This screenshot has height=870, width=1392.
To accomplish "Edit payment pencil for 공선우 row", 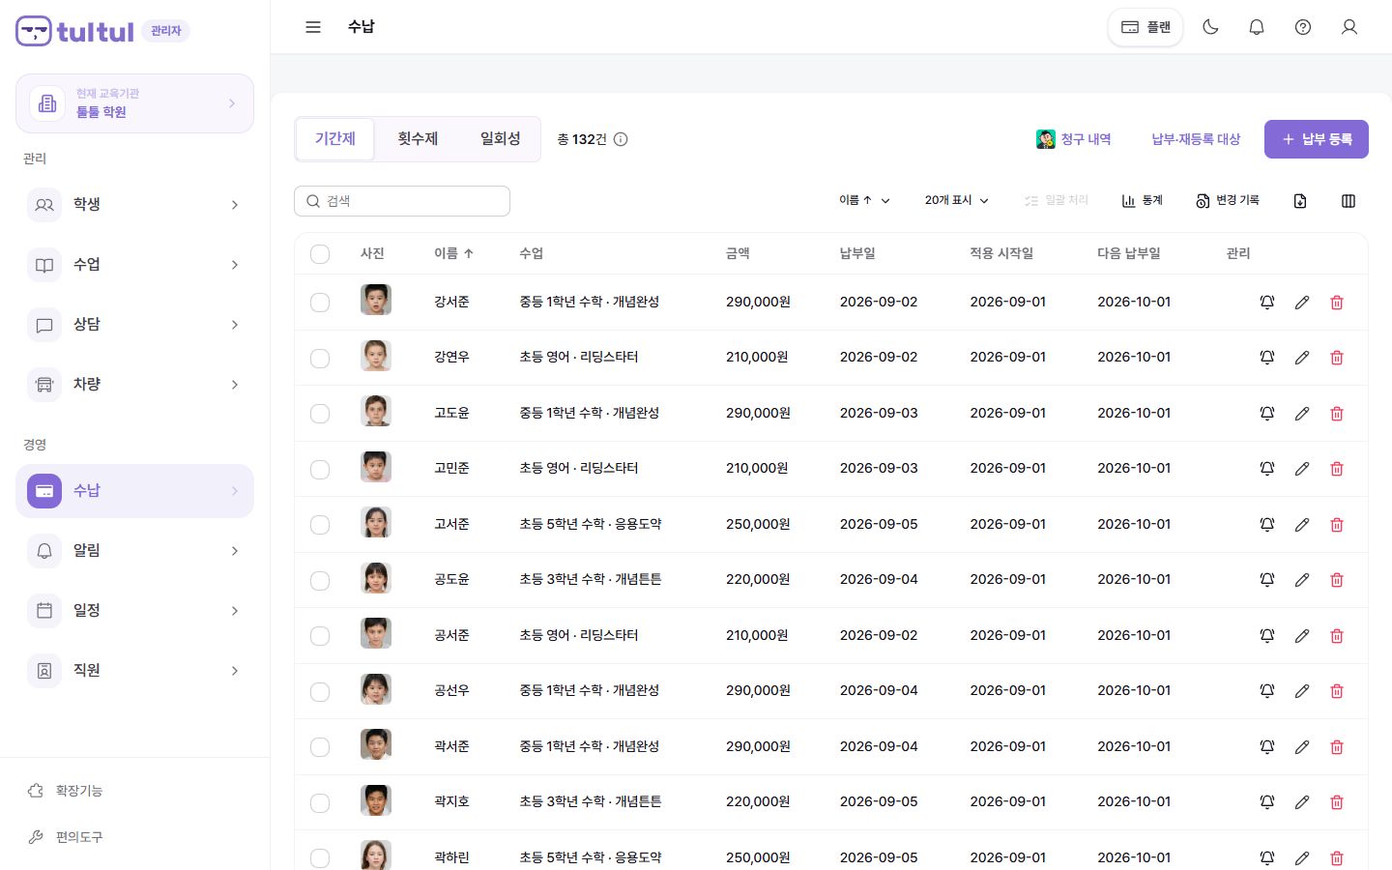I will (x=1302, y=691).
